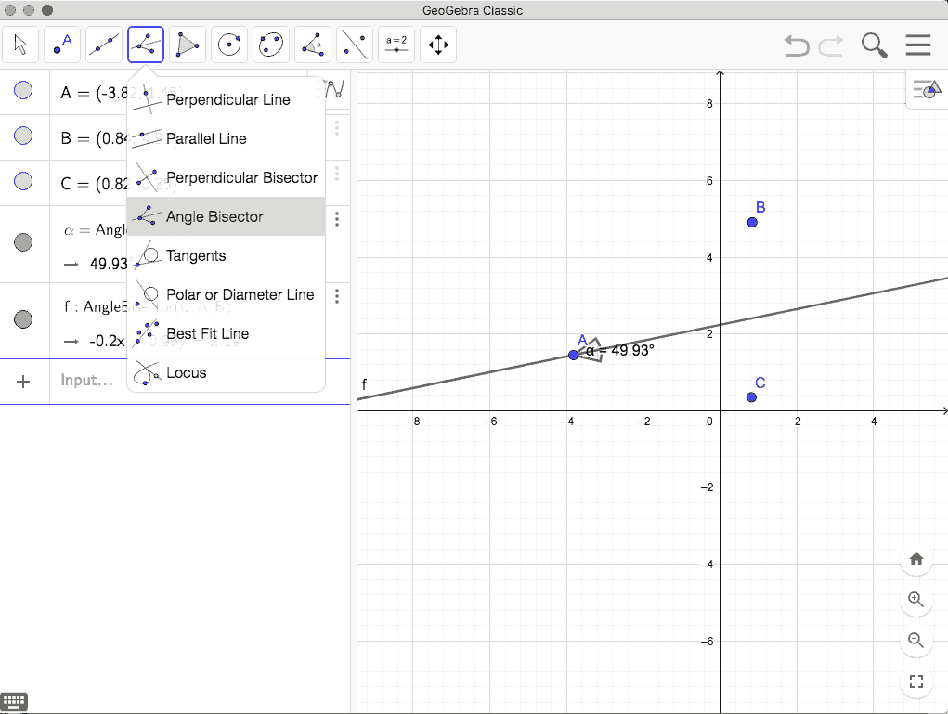Select the Angle measurement tool
The image size is (948, 714).
tap(312, 45)
